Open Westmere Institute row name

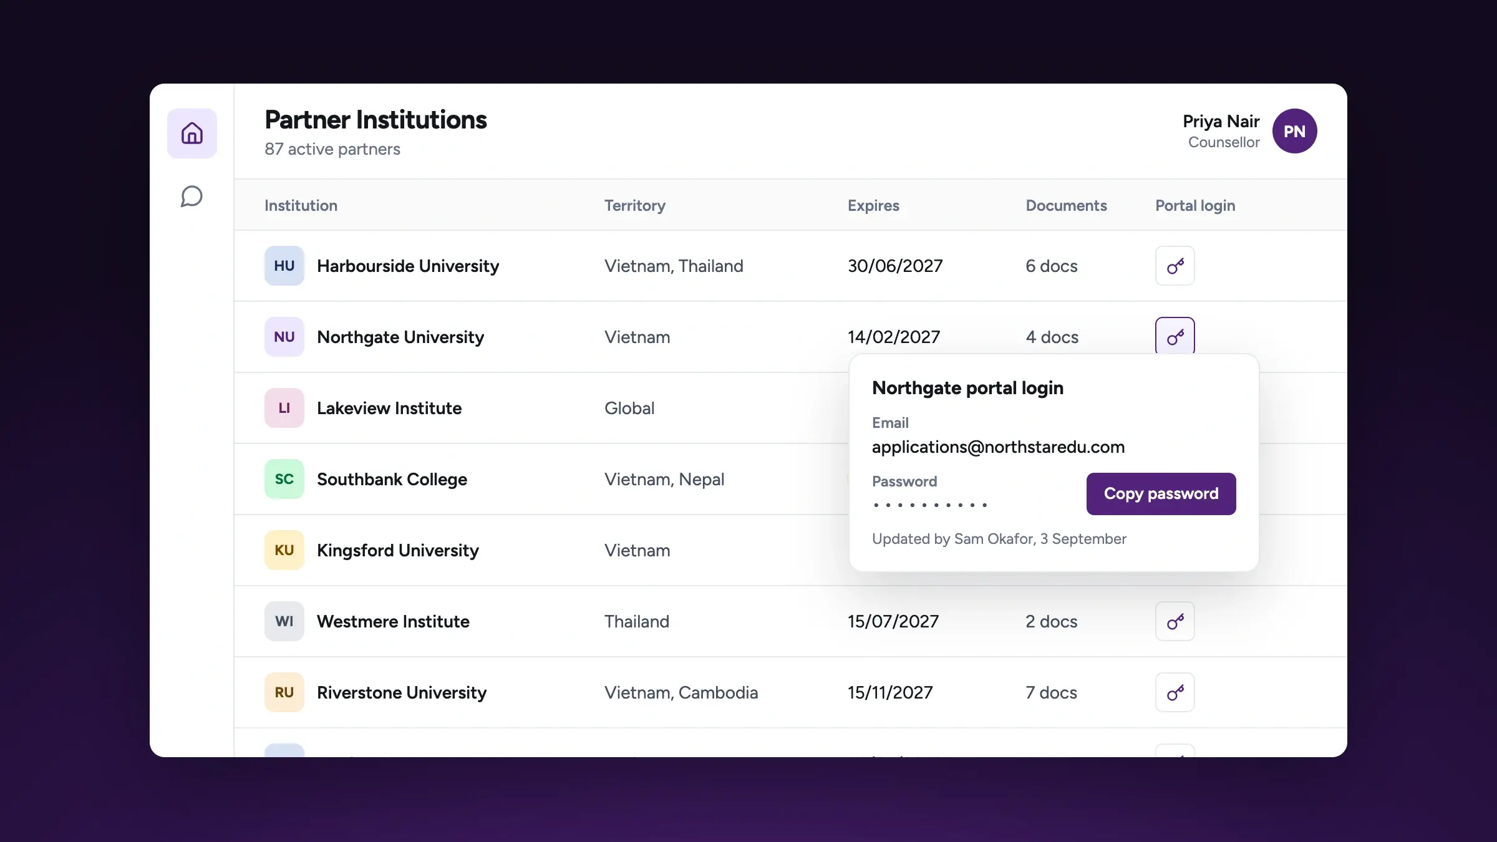(393, 622)
